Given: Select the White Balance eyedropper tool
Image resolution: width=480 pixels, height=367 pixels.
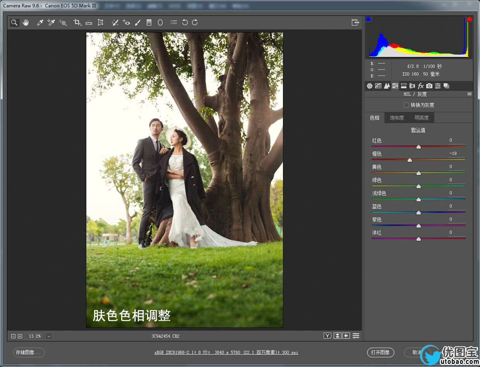Looking at the screenshot, I should click(39, 22).
